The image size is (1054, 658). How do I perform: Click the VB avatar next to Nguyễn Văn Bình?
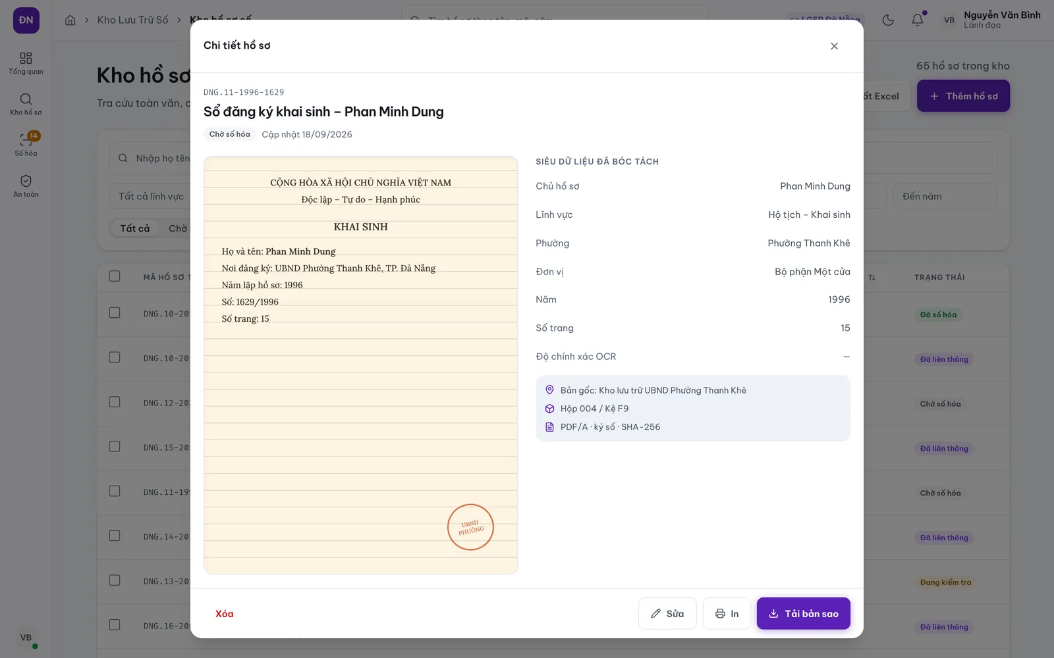click(x=949, y=20)
